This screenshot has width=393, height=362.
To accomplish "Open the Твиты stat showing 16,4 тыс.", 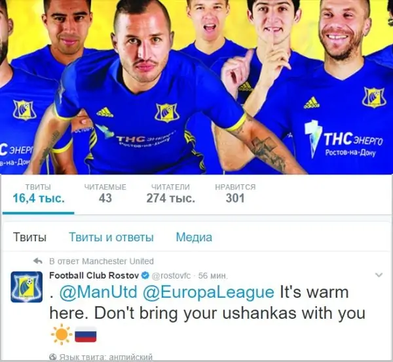I will click(39, 193).
